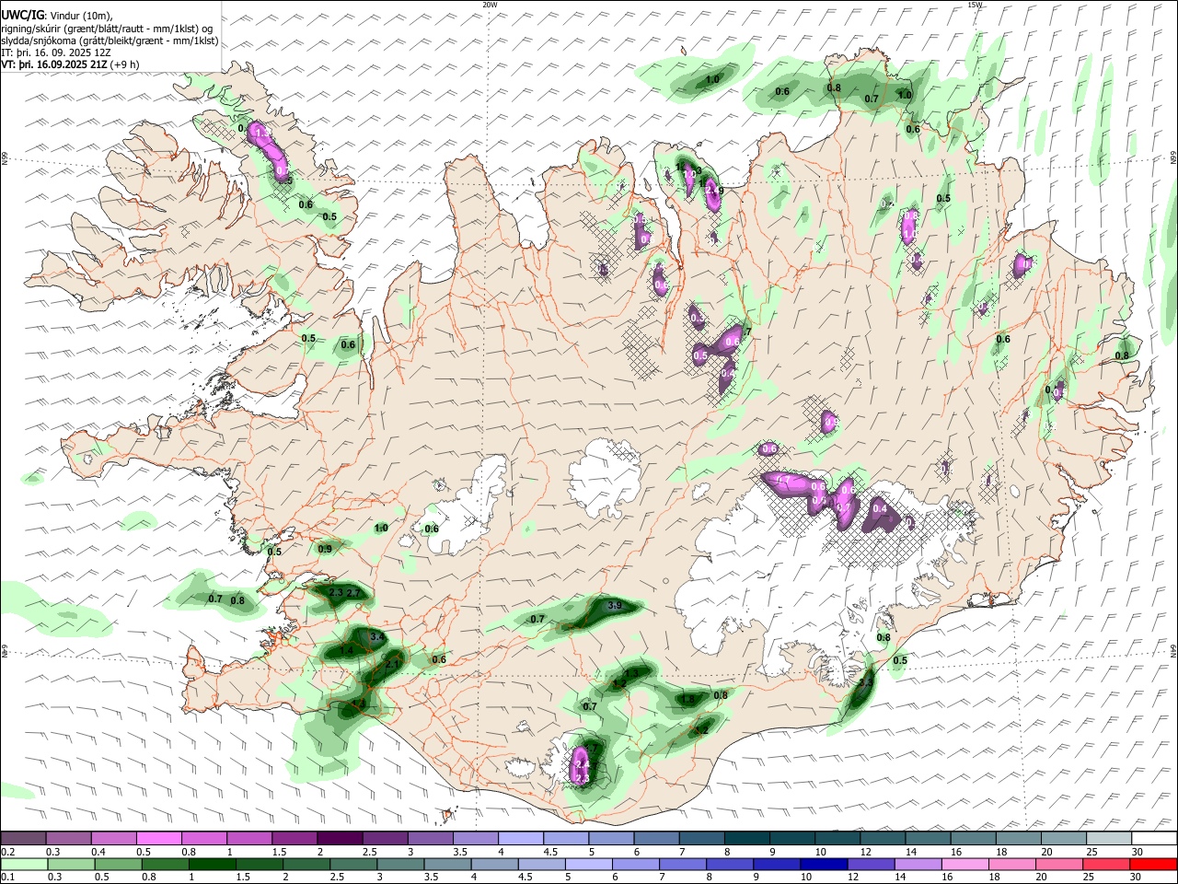This screenshot has width=1178, height=884.
Task: Click the 'IT: þri. 16. 09. 2025 12Z' line
Action: (56, 52)
